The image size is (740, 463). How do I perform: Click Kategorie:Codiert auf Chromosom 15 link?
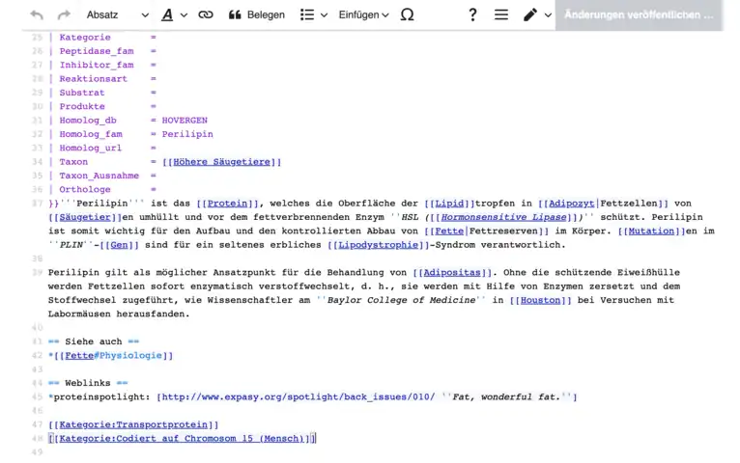click(182, 439)
